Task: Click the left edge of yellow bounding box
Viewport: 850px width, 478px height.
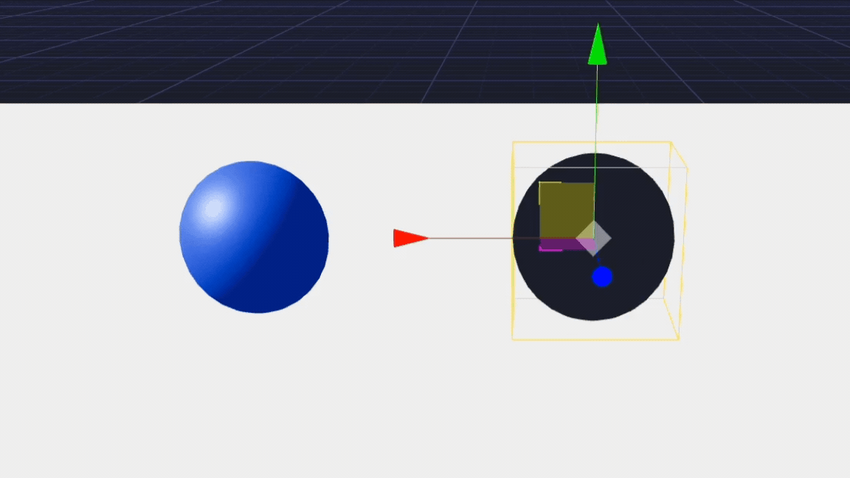Action: tap(513, 295)
